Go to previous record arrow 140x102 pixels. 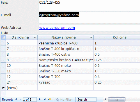pyautogui.click(x=20, y=99)
